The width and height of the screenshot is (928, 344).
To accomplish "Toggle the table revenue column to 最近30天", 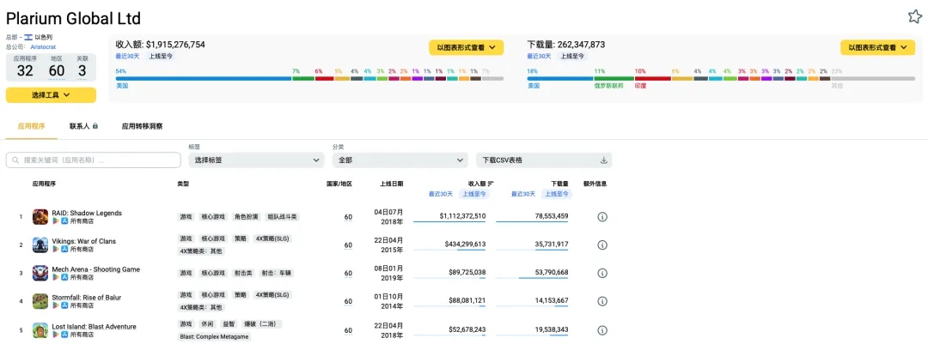I will coord(441,194).
